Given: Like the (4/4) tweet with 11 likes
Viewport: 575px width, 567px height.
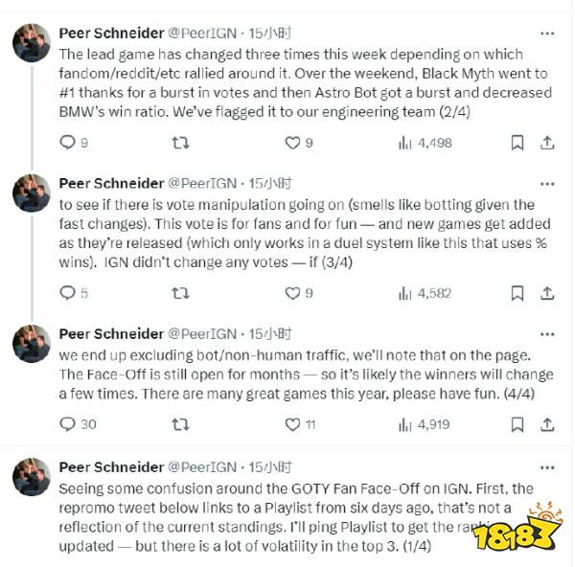Looking at the screenshot, I should coord(293,424).
